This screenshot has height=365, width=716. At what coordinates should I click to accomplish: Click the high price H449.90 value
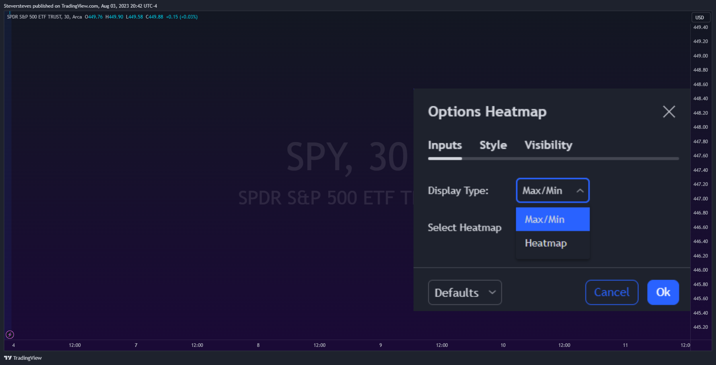[x=114, y=17]
